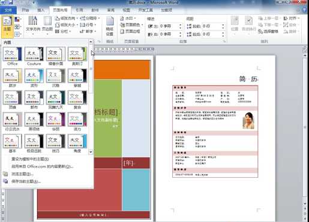Click the spacing after stepper arrows
The width and height of the screenshot is (309, 222).
(x=223, y=34)
